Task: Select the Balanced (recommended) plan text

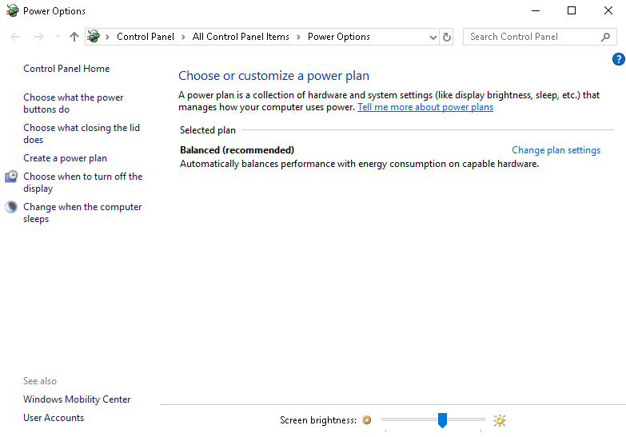Action: pos(237,150)
